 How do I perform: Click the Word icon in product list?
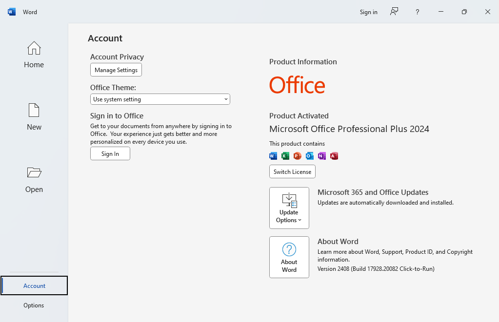point(273,156)
